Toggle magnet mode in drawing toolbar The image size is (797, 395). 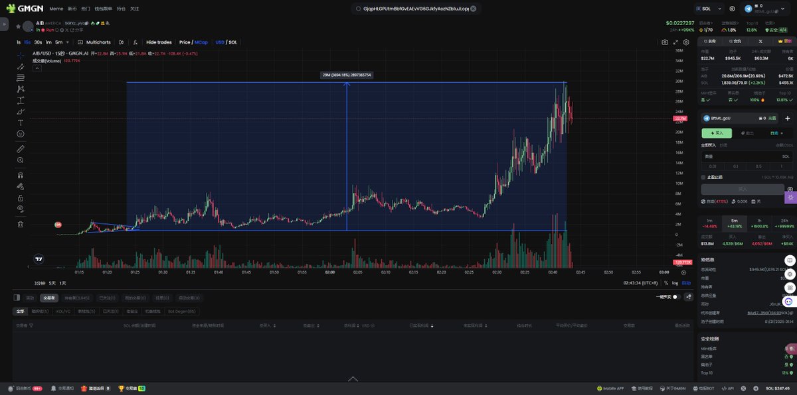pos(21,175)
